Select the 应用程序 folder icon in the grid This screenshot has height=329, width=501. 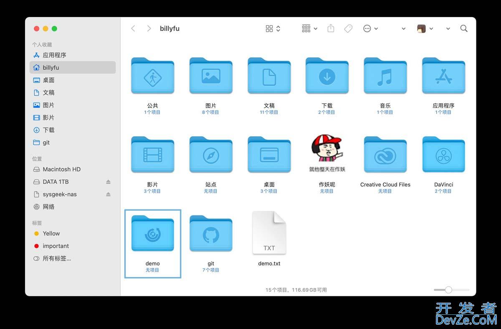[443, 76]
